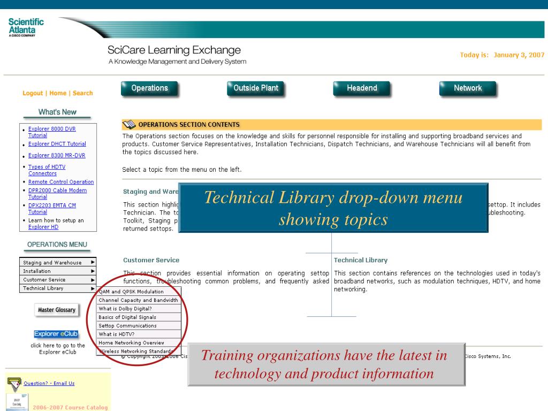Open Remote Control Operation link
The height and width of the screenshot is (411, 548).
(61, 182)
